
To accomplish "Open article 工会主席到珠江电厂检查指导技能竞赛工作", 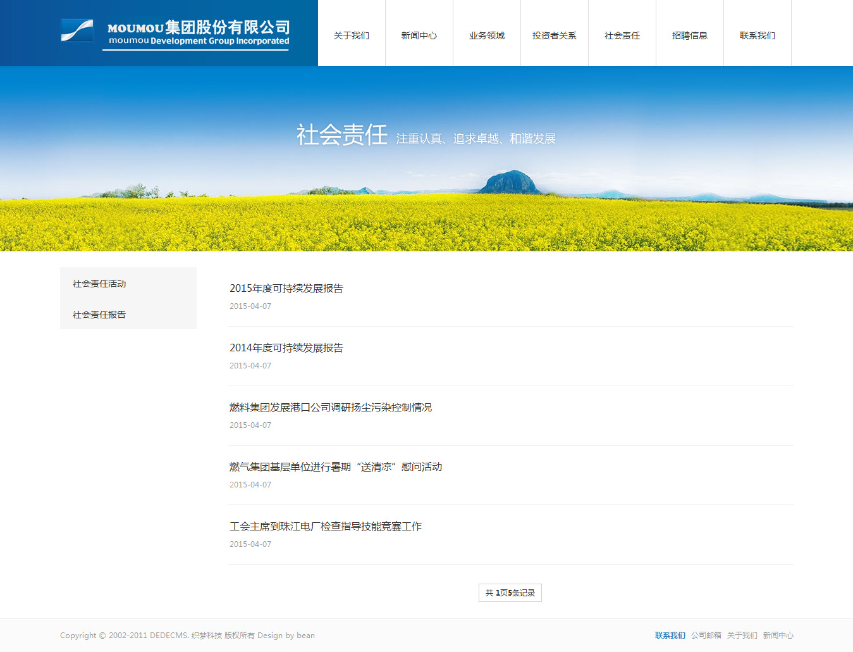I will coord(326,527).
